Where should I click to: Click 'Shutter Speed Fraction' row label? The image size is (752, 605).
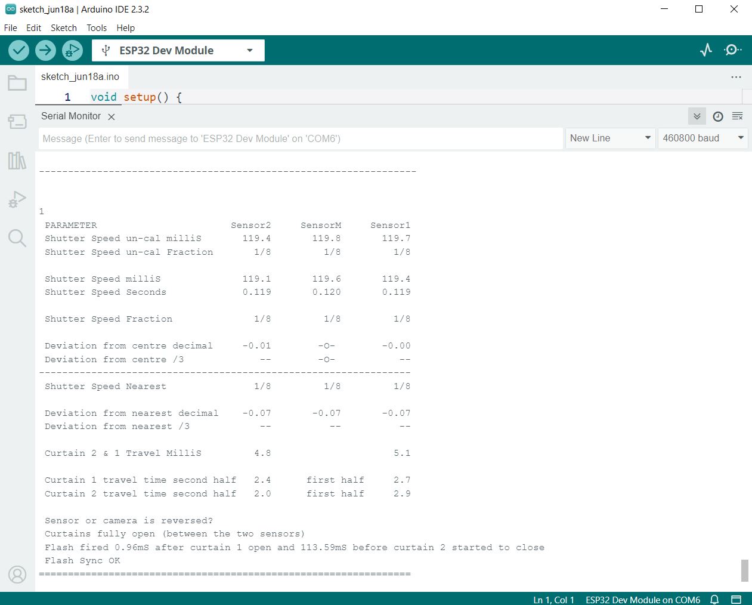click(x=109, y=319)
